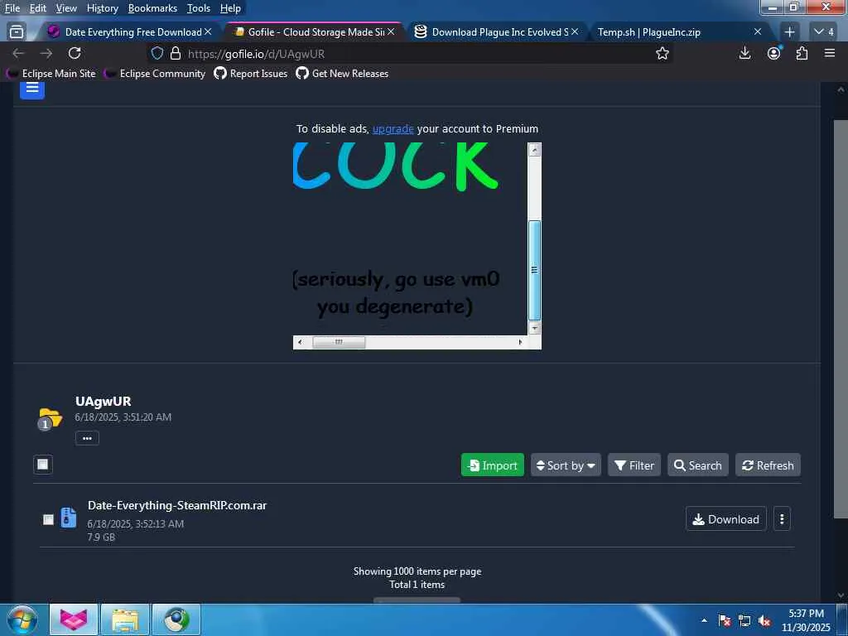Show hidden tray icons arrow

click(704, 620)
